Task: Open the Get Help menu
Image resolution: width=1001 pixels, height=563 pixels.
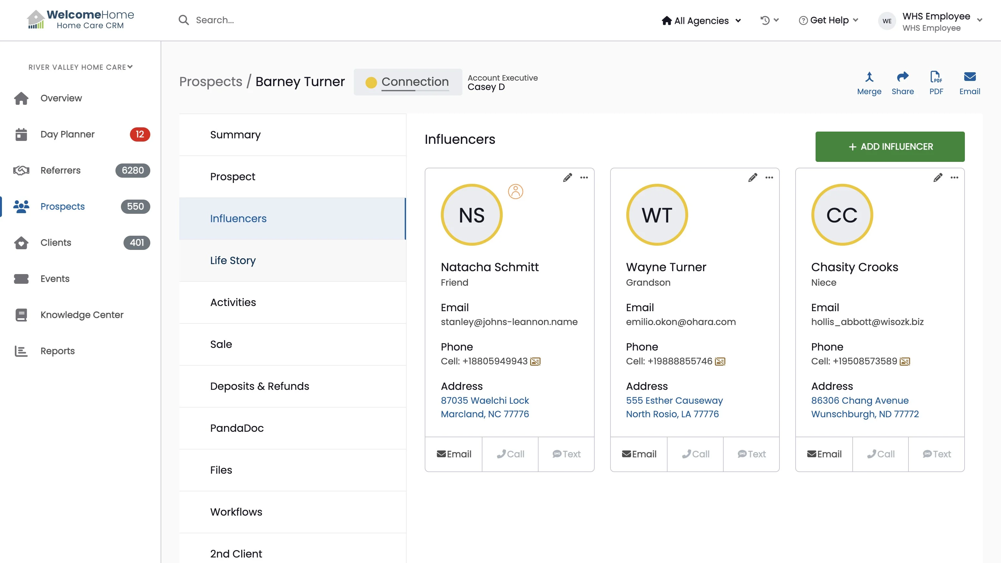Action: click(828, 20)
